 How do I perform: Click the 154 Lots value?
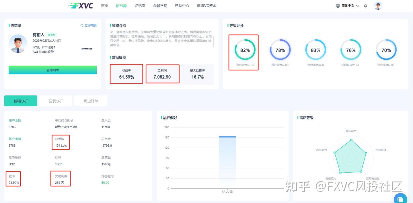click(61, 146)
